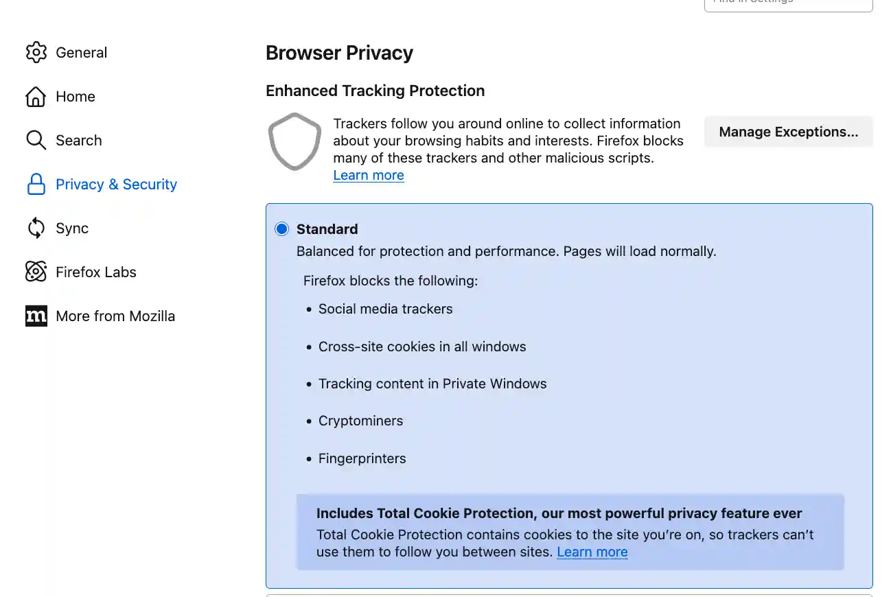Screen dimensions: 891x597
Task: Open the Manage Exceptions dialog
Action: pos(787,131)
